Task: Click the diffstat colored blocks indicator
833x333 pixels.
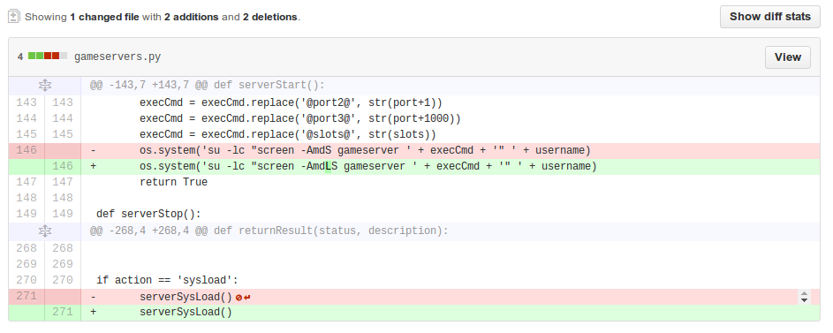Action: (48, 56)
